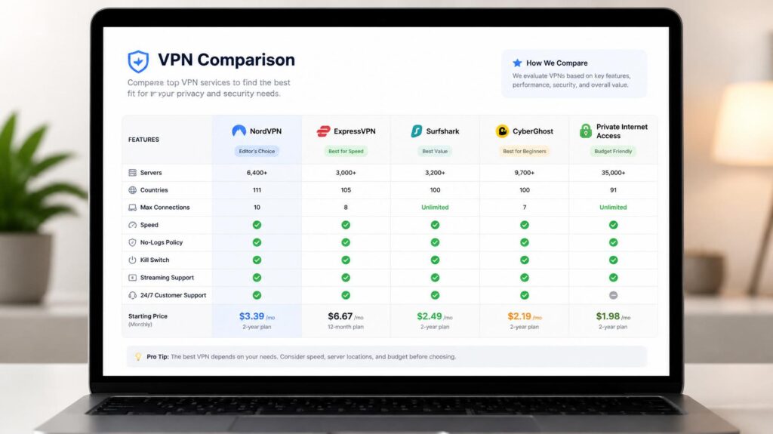Click Surfshark's 3,200+ servers value
Viewport: 773px width, 434px height.
(x=435, y=173)
